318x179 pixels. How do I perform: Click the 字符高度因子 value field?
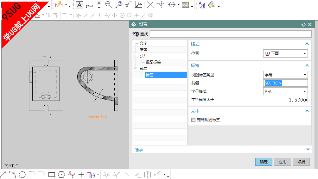[295, 100]
